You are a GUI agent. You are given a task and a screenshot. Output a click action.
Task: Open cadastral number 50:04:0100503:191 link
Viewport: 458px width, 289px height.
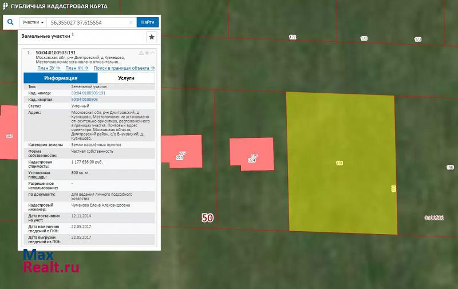click(x=88, y=93)
